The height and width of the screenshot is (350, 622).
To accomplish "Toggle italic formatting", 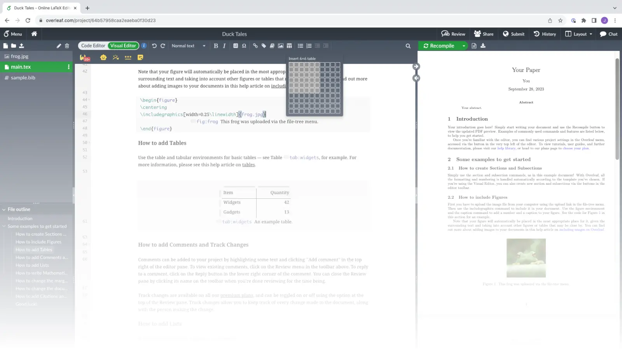I will click(224, 45).
